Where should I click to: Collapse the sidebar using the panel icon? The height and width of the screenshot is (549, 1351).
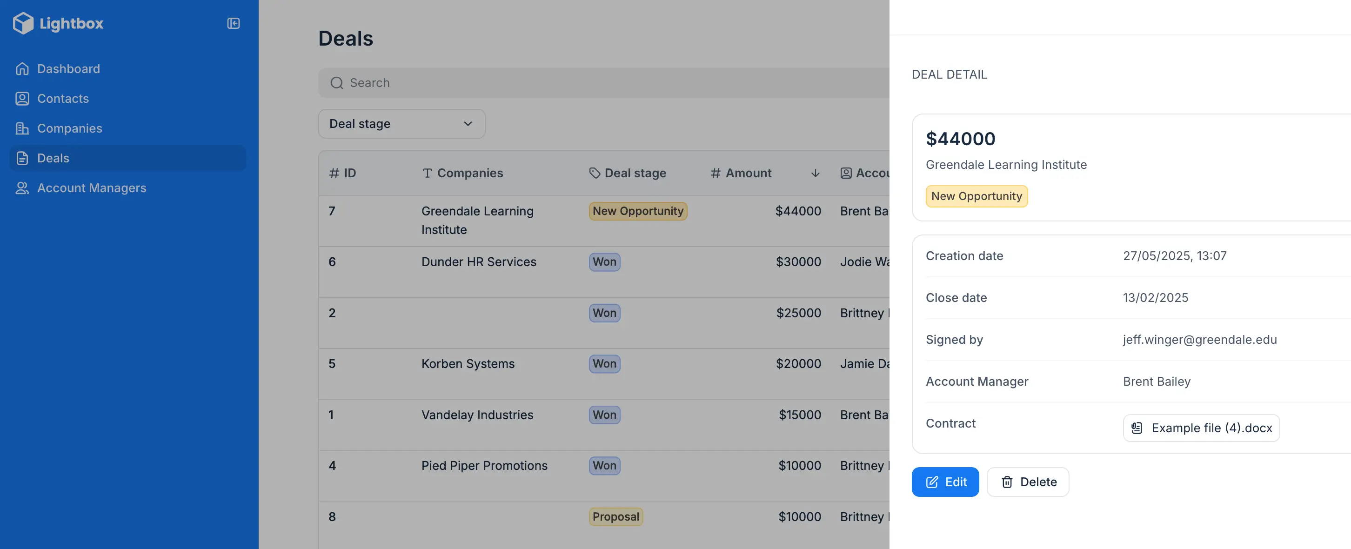[x=234, y=23]
